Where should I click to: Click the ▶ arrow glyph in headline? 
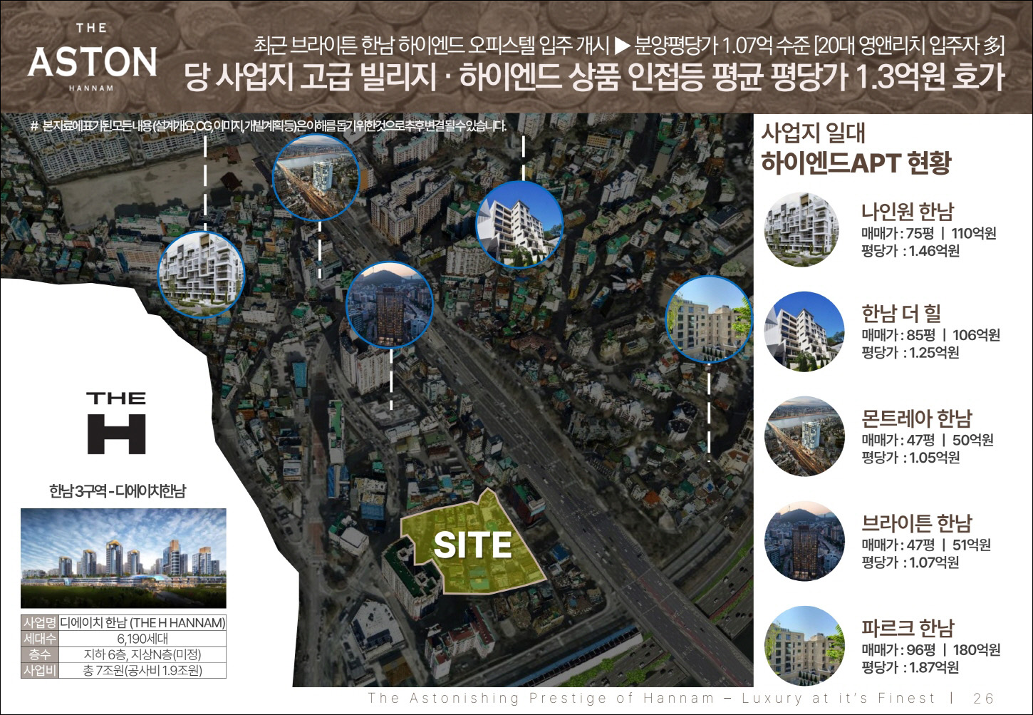622,46
